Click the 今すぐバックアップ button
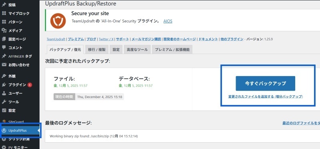This screenshot has height=149, width=320. point(265,83)
